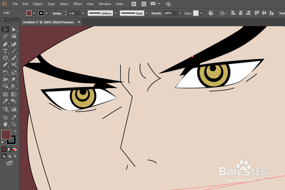Set paint mode to solid Color
This screenshot has width=285, height=190.
pos(4,149)
